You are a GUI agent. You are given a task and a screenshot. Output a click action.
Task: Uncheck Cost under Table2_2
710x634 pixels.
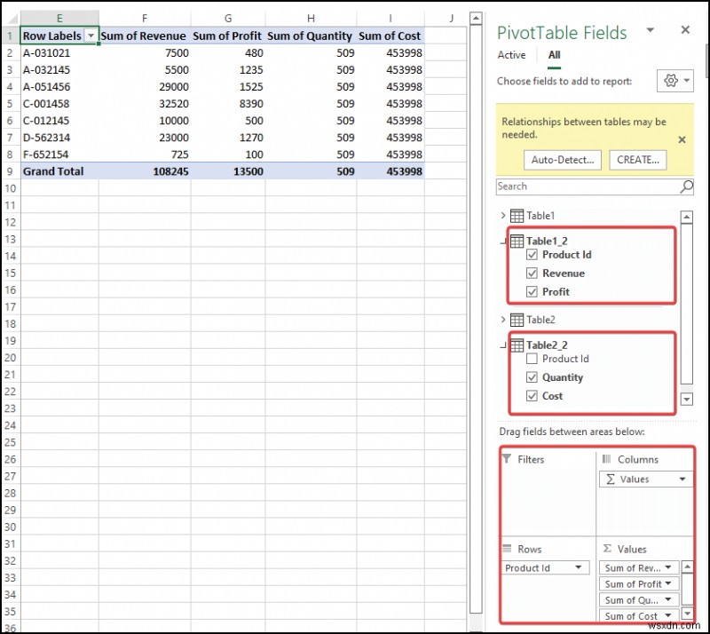[x=532, y=396]
